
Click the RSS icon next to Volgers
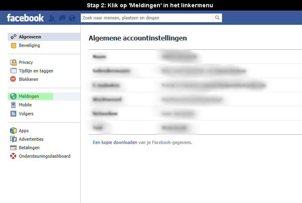pos(13,114)
